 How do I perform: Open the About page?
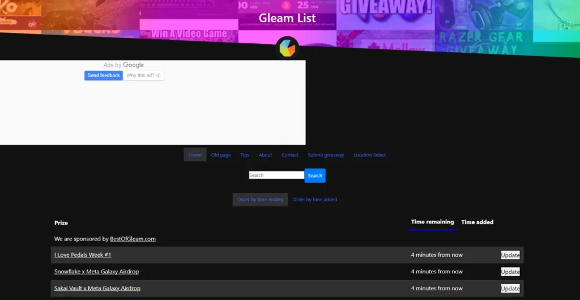point(265,155)
